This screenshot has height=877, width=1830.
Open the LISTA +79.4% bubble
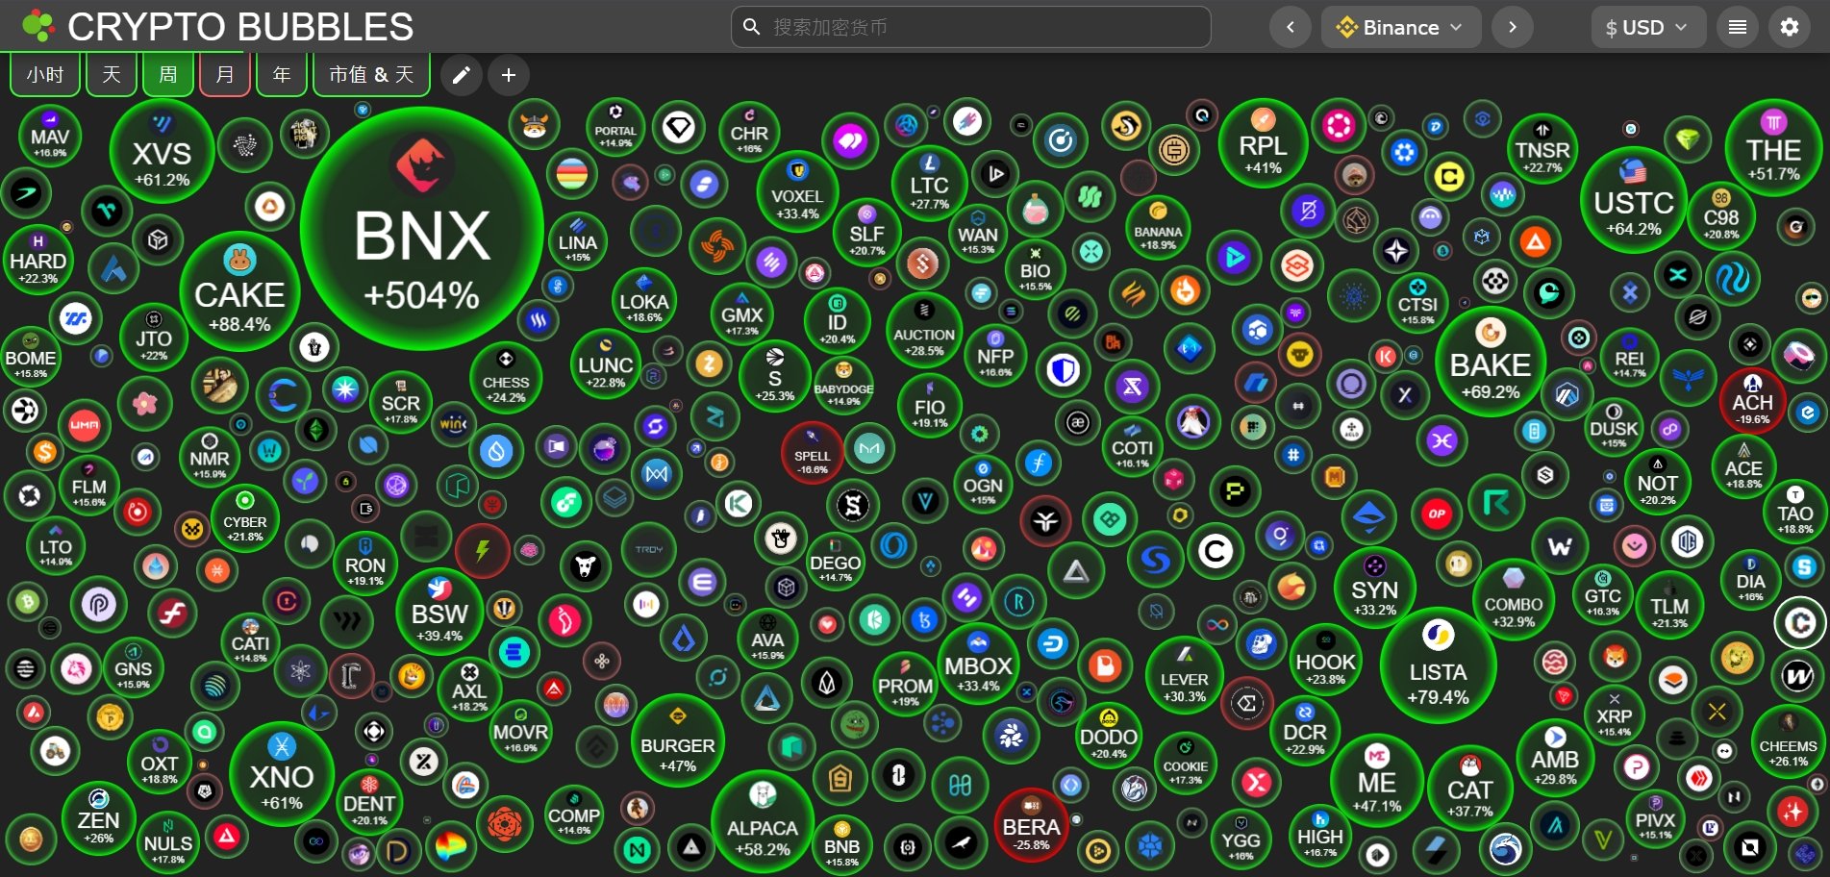(x=1439, y=666)
